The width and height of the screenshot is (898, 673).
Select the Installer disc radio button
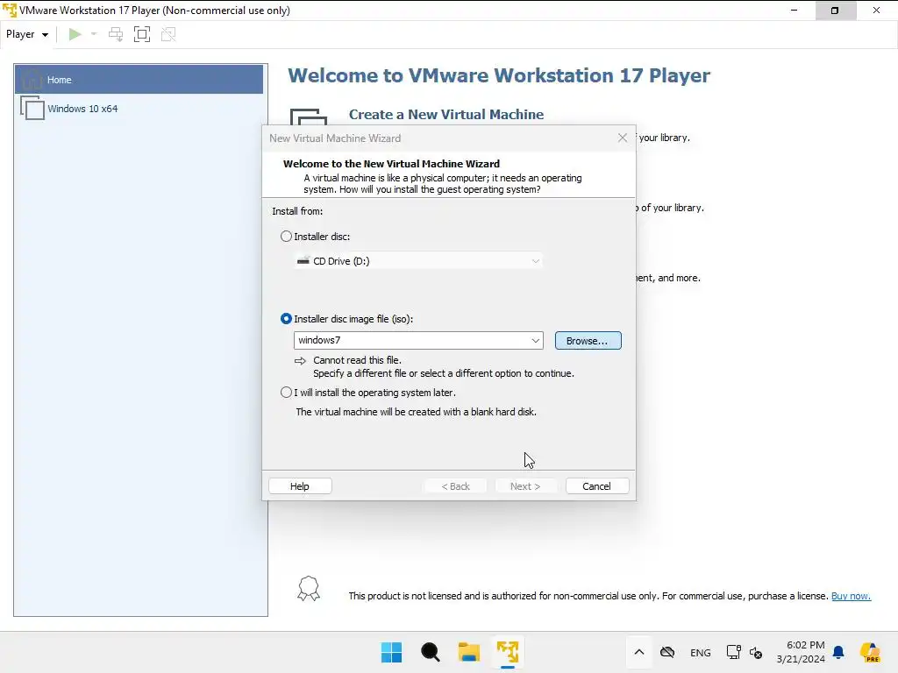(x=286, y=236)
